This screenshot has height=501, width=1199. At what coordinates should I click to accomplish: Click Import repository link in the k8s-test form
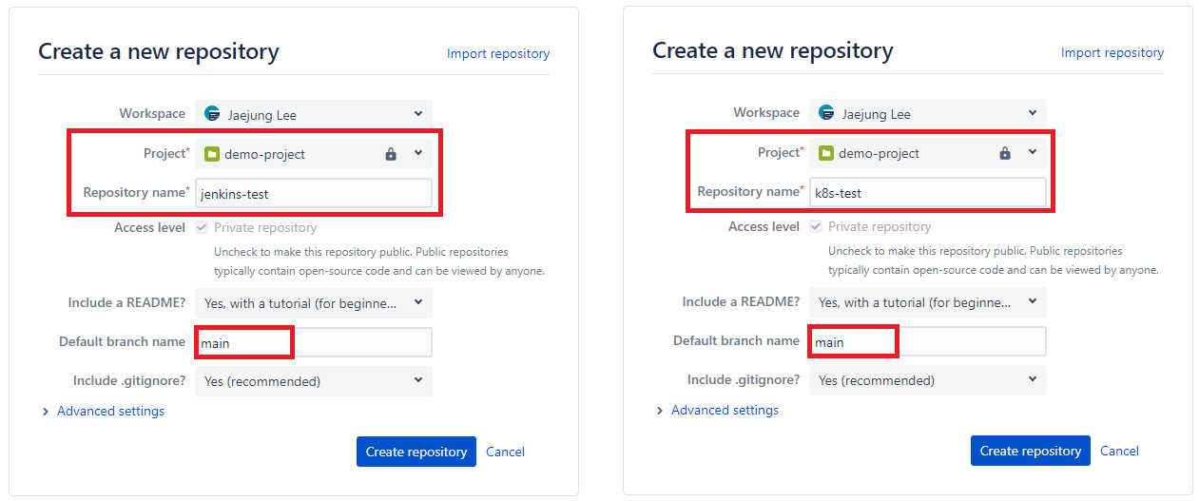point(1112,52)
